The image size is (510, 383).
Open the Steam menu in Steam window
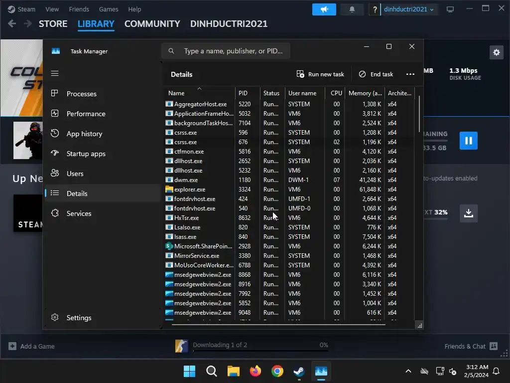[22, 9]
